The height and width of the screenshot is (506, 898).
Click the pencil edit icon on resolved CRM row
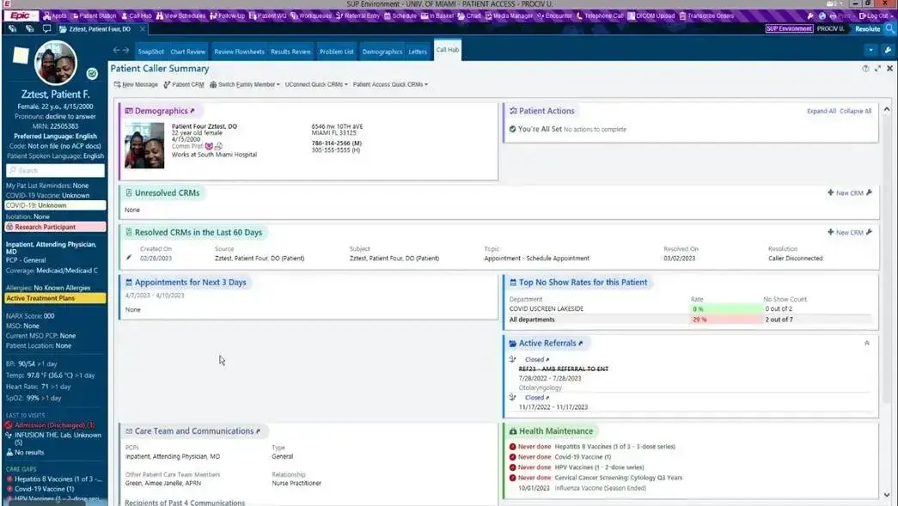(130, 258)
